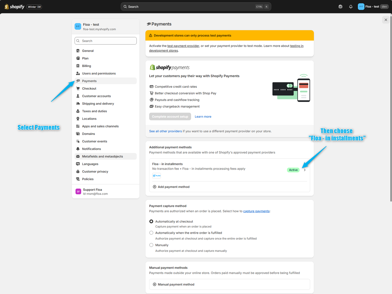Viewport: 392px width, 294px height.
Task: Click the Support Floa account row
Action: (106, 192)
